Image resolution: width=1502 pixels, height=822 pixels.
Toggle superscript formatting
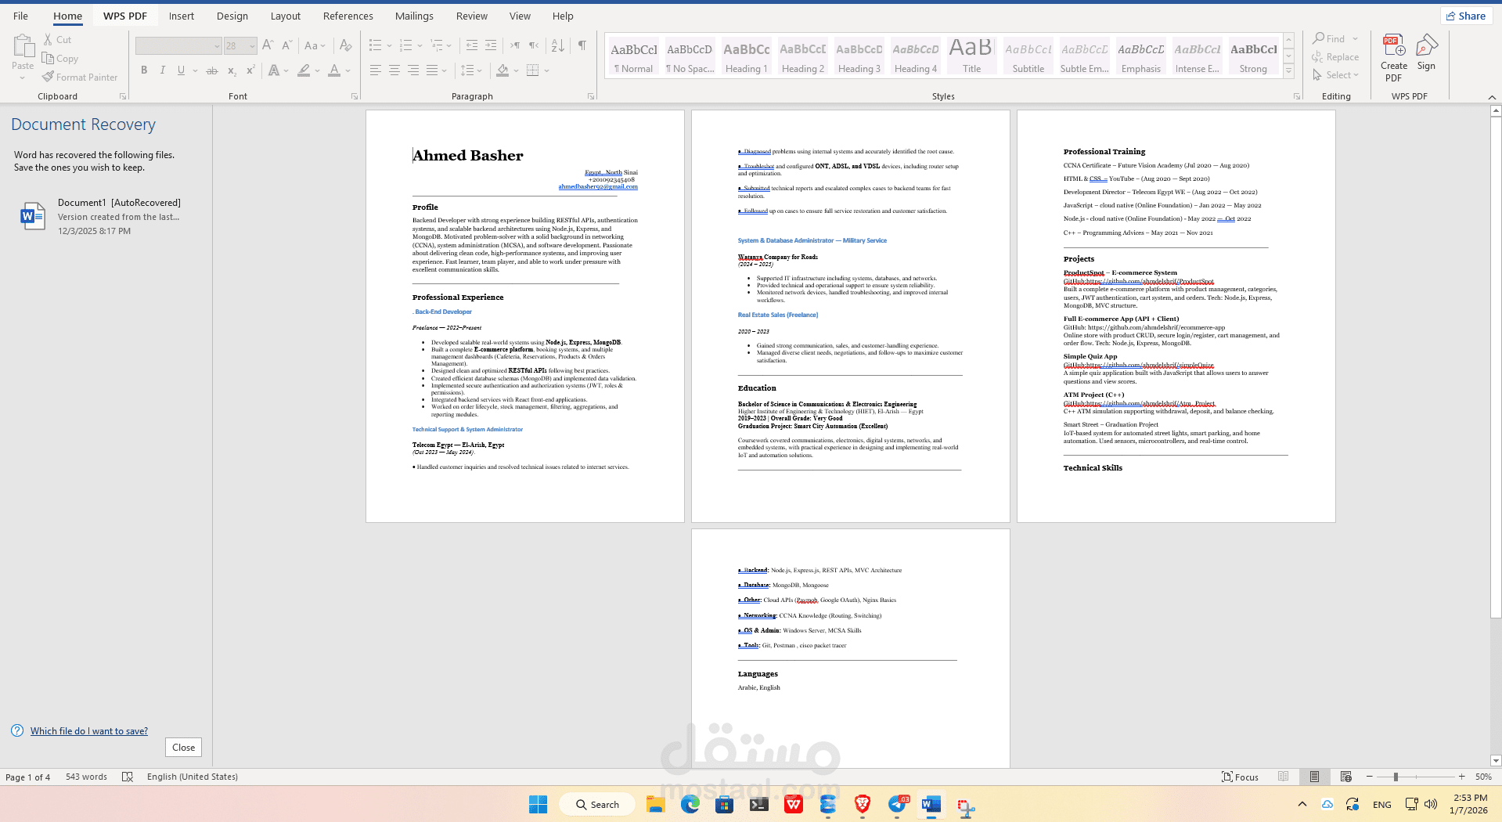point(250,70)
